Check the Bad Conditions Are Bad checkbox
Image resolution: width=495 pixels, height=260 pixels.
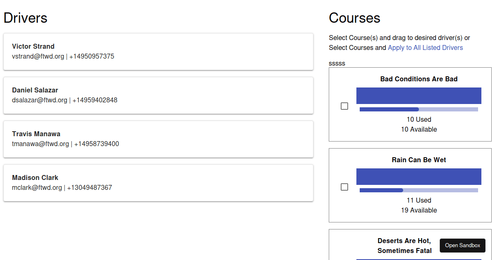tap(344, 106)
